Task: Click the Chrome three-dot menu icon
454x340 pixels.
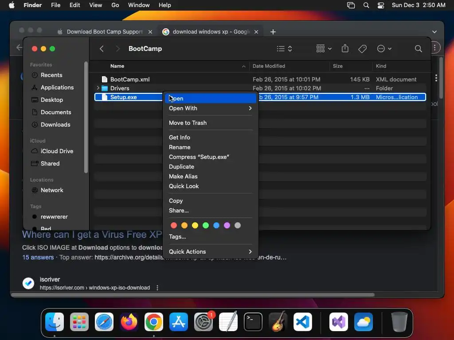Action: point(434,48)
